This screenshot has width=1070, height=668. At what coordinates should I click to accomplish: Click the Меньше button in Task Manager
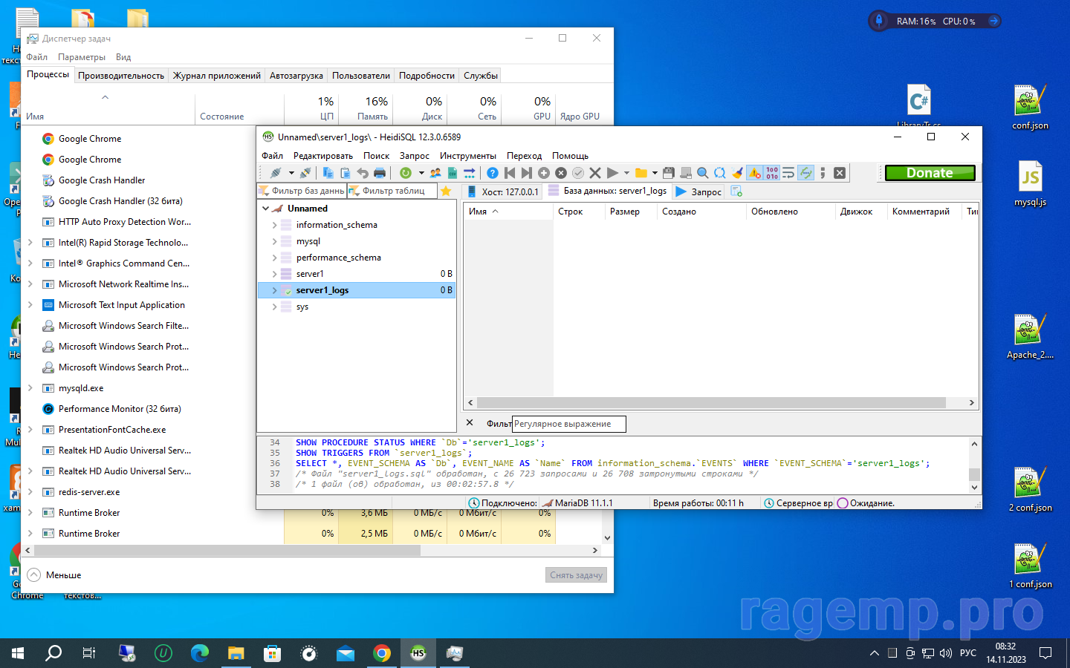coord(55,575)
